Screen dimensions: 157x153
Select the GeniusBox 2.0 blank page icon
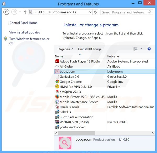click(57, 77)
